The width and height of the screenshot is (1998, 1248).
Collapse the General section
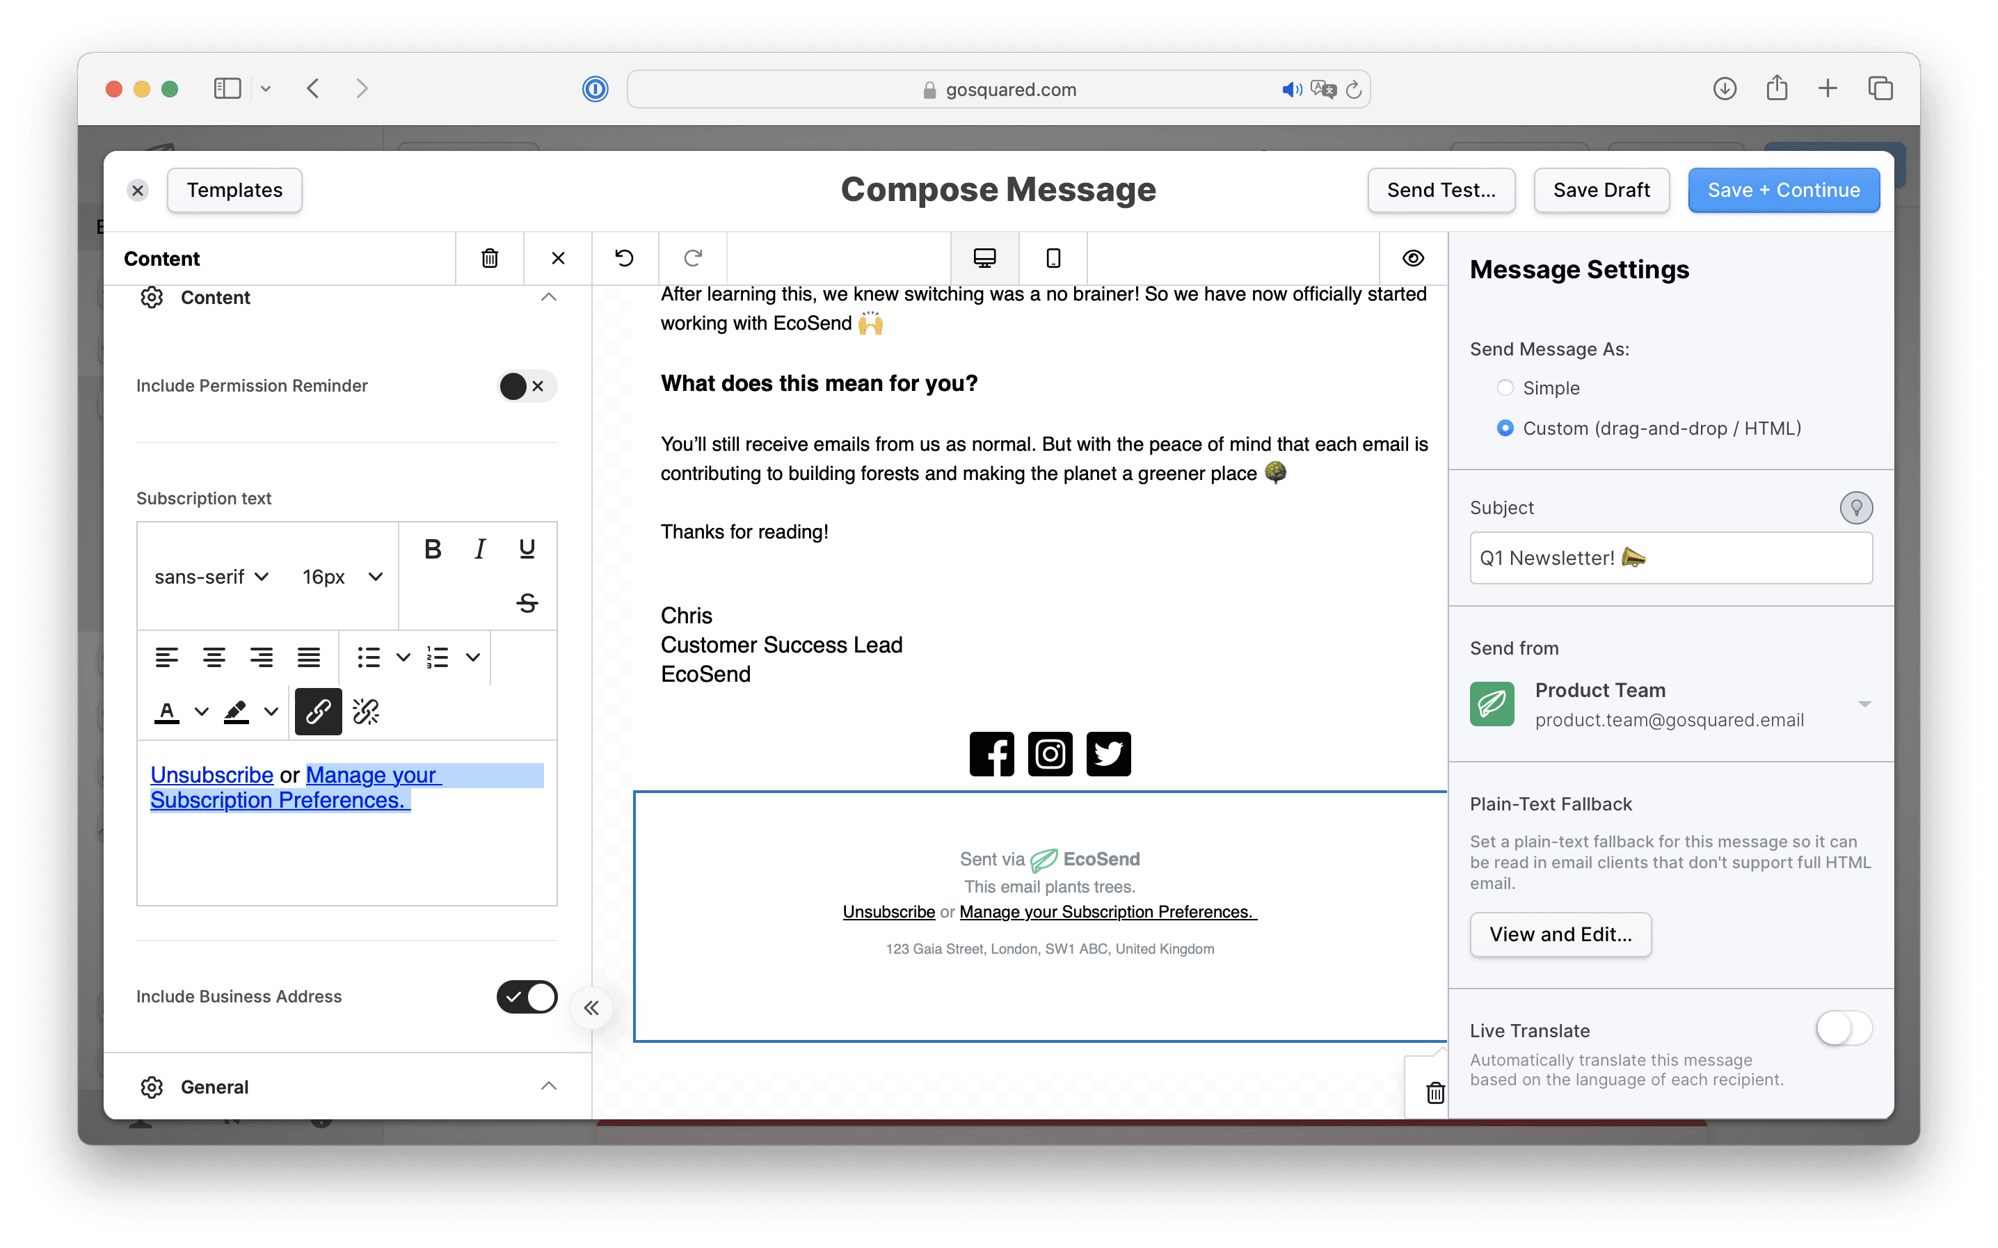(x=548, y=1086)
